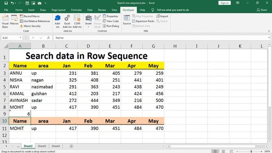This screenshot has height=153, width=272.
Task: Open the Undo history dropdown arrow
Action: click(15, 3)
